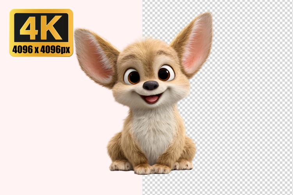Click the gold 4K badge
This screenshot has height=195, width=293.
41,33
